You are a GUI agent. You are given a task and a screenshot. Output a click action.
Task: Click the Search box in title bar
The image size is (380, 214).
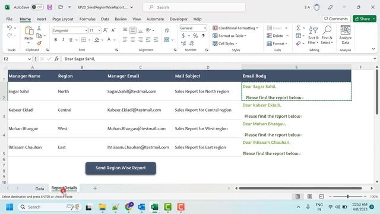click(x=194, y=7)
